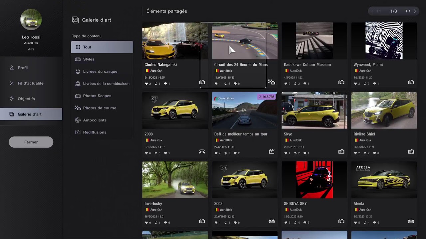The image size is (426, 239).
Task: Like the SHIBUYA SKY post with its heart
Action: pyautogui.click(x=286, y=223)
